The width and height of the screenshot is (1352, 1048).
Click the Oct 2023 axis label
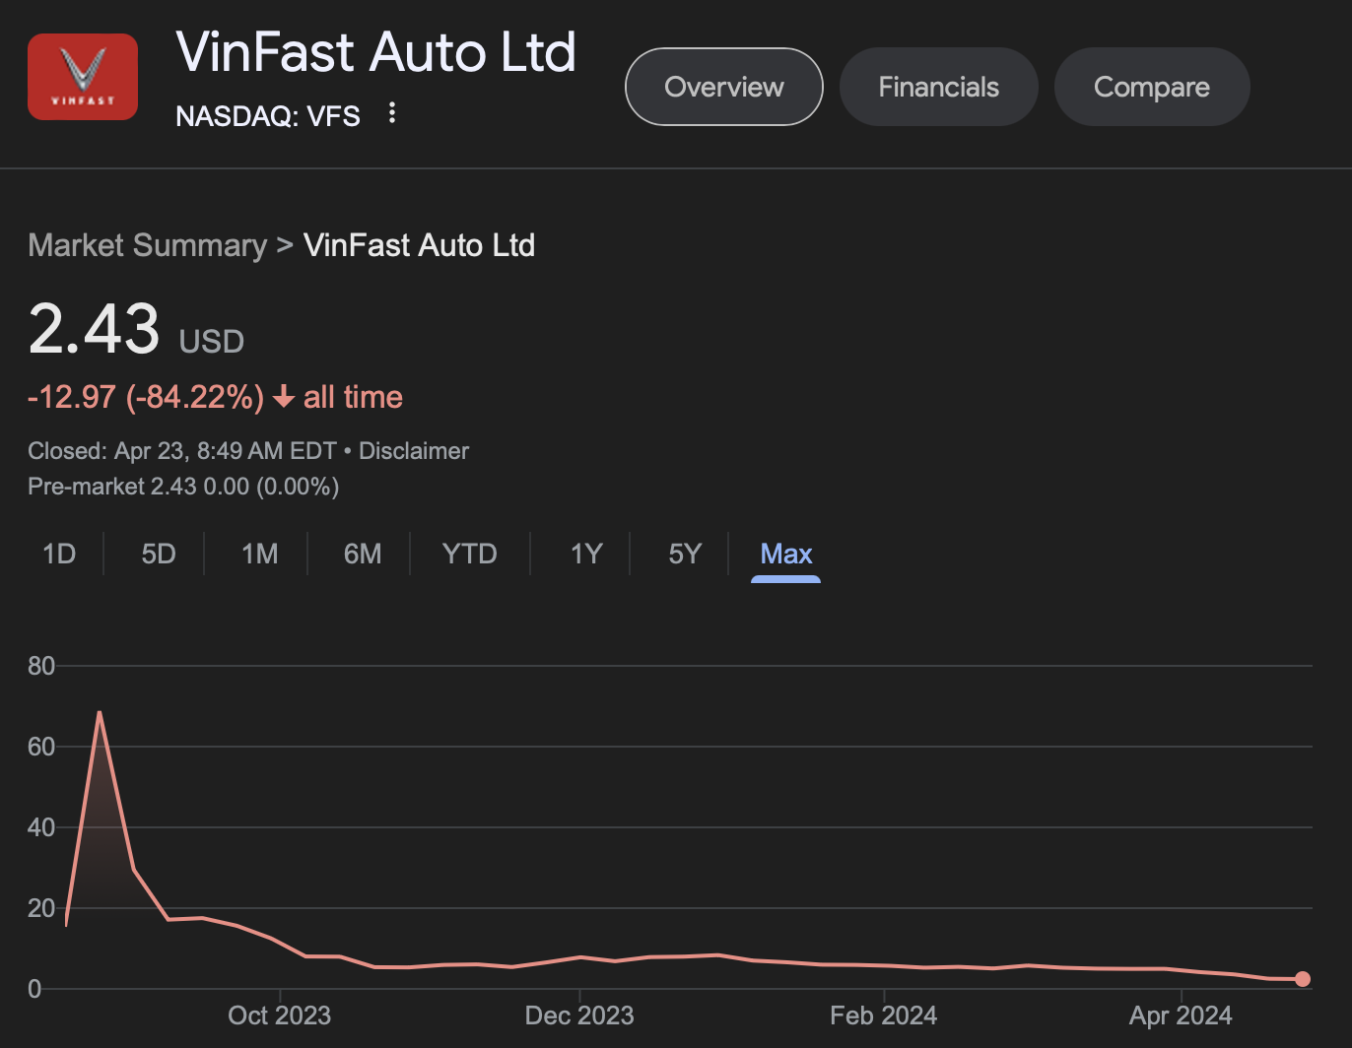280,1015
